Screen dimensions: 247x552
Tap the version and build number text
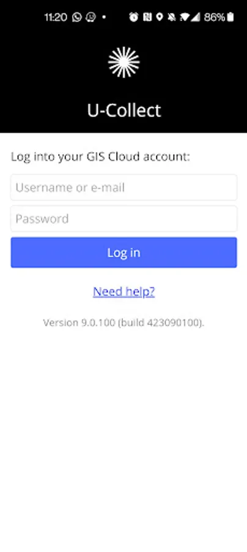[x=123, y=323]
